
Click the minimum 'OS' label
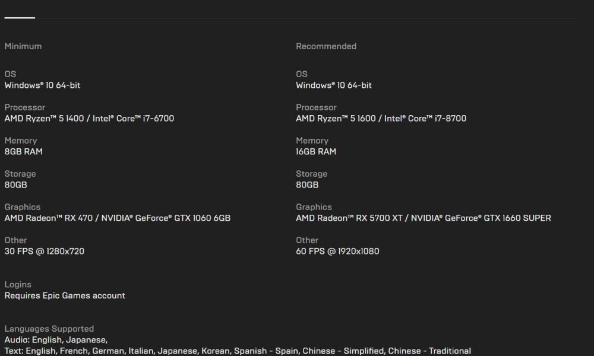click(10, 74)
